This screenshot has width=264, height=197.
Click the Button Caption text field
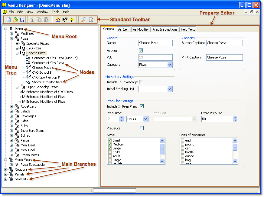[224, 43]
